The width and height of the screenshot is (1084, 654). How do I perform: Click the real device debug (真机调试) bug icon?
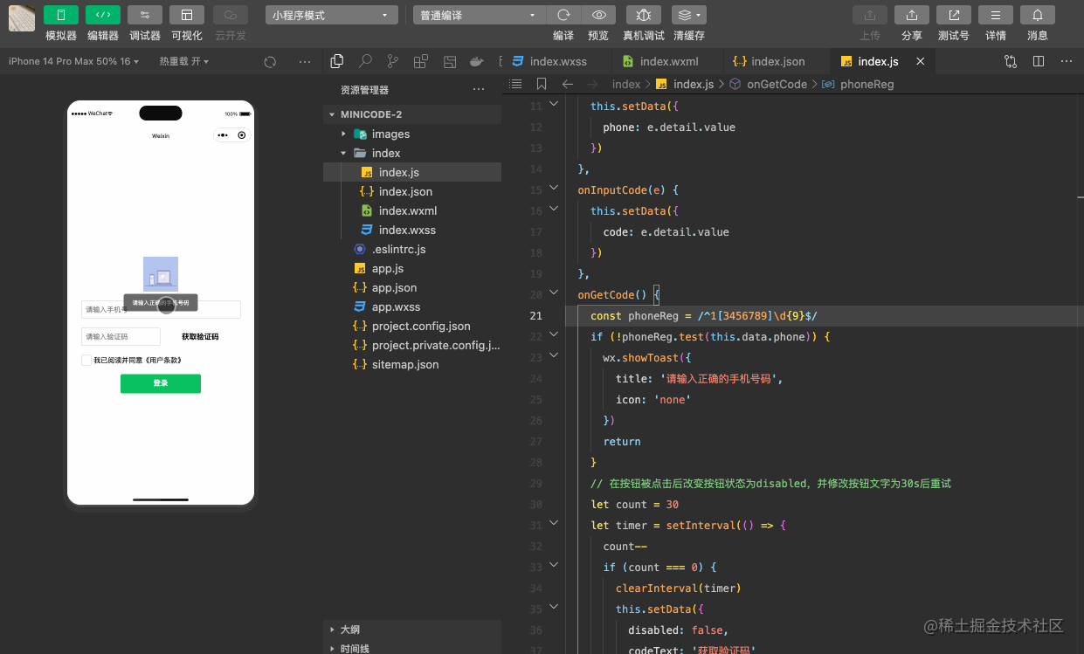[644, 16]
